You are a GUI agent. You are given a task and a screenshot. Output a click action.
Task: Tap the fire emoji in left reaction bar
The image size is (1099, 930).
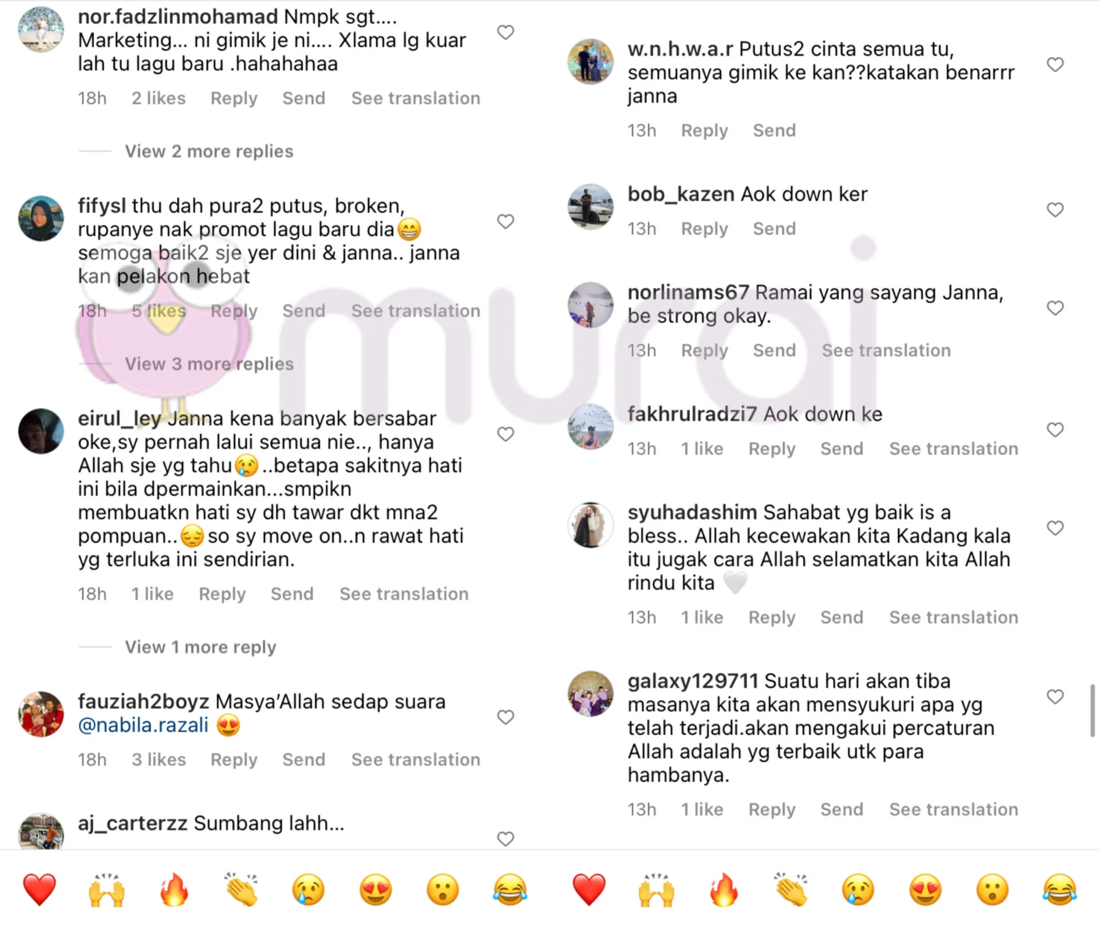click(174, 890)
